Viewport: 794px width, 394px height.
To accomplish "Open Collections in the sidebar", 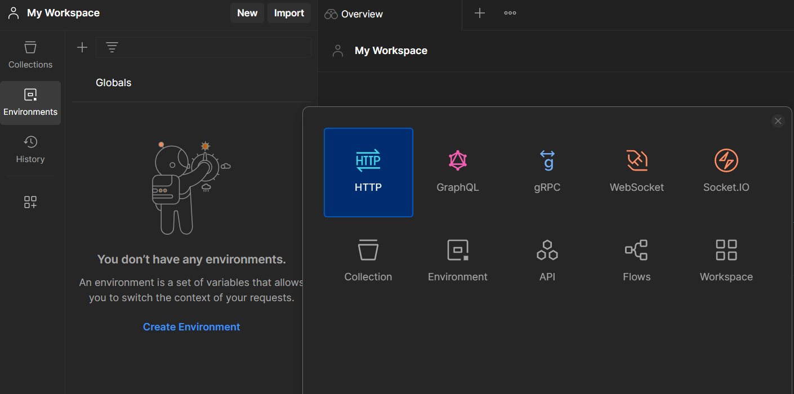I will point(30,55).
